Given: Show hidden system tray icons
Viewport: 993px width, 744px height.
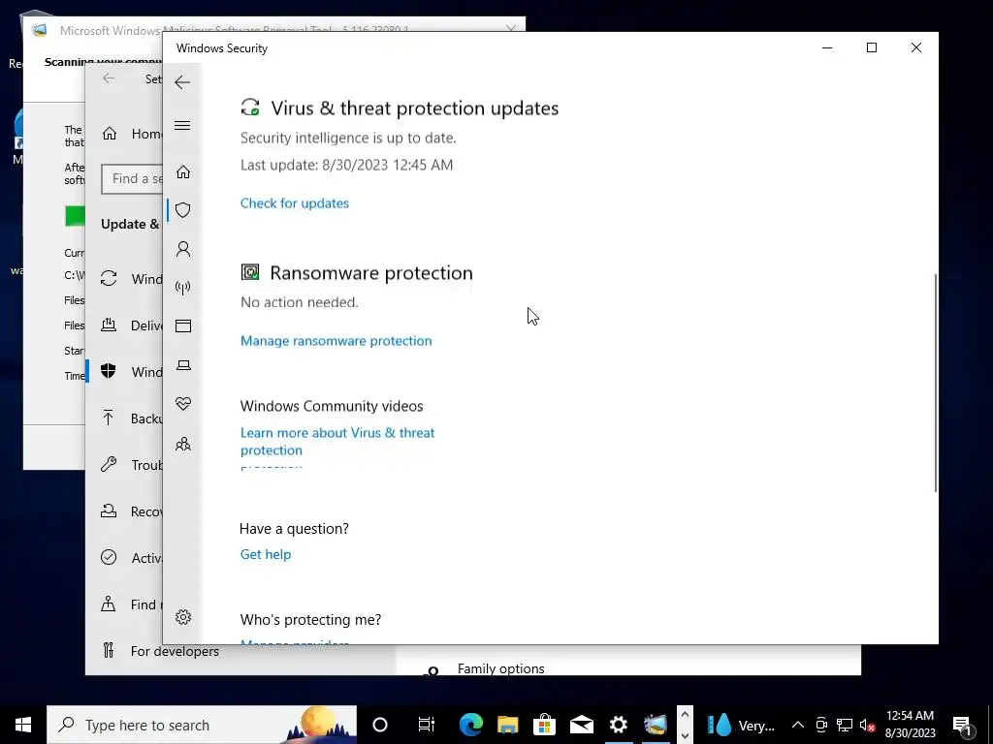Looking at the screenshot, I should 798,725.
